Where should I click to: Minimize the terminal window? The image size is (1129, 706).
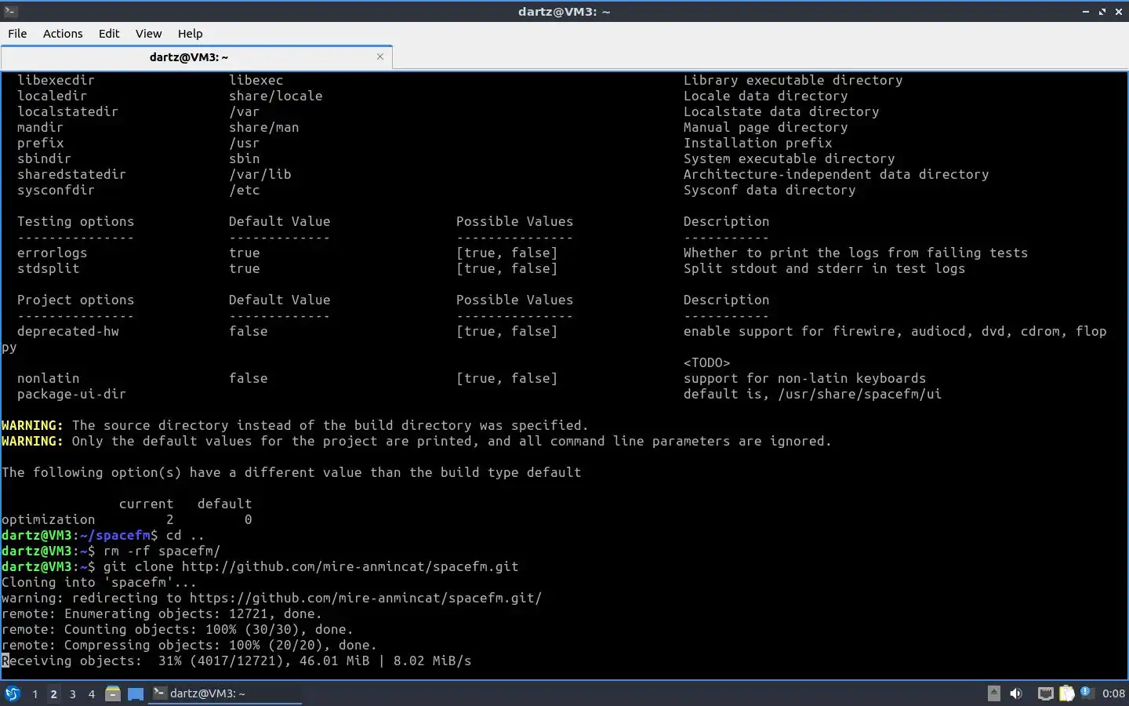pyautogui.click(x=1086, y=11)
